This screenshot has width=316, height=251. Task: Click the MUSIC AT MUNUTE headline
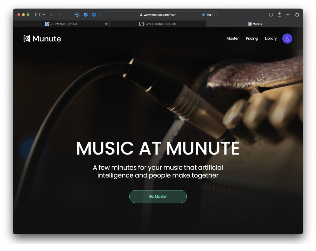click(x=158, y=148)
